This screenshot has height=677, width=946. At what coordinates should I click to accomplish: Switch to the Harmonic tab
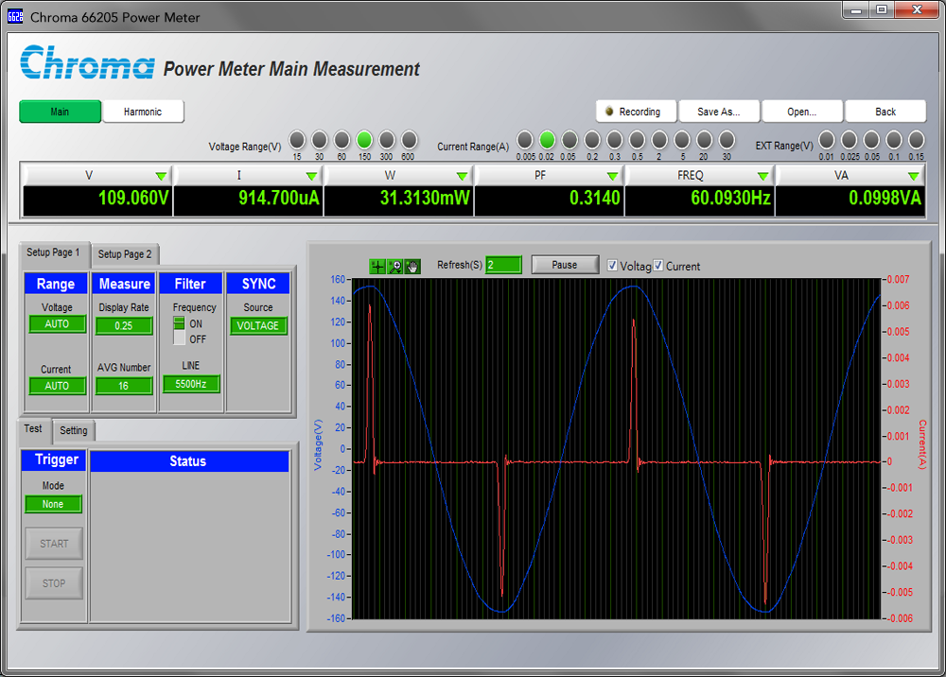tap(143, 112)
